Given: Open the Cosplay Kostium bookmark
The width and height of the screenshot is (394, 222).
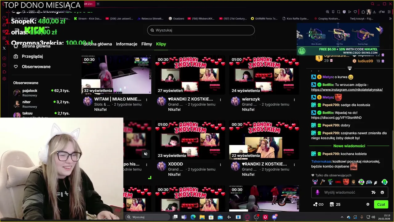Looking at the screenshot, I should 327,18.
